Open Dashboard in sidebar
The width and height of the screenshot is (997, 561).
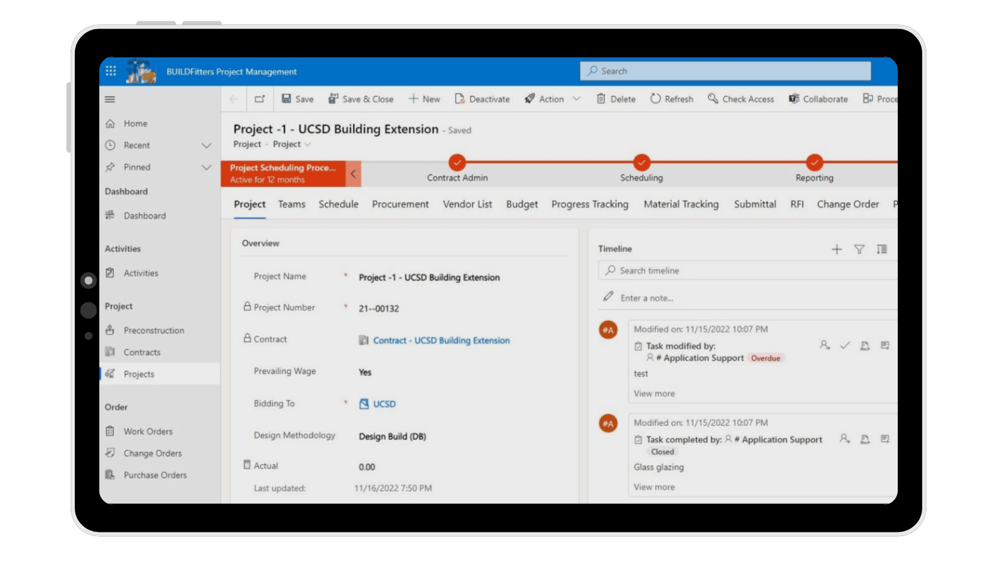pos(144,216)
